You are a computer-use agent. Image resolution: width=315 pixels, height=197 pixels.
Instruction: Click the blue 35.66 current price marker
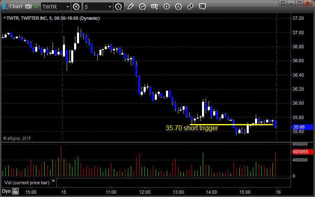[302, 127]
